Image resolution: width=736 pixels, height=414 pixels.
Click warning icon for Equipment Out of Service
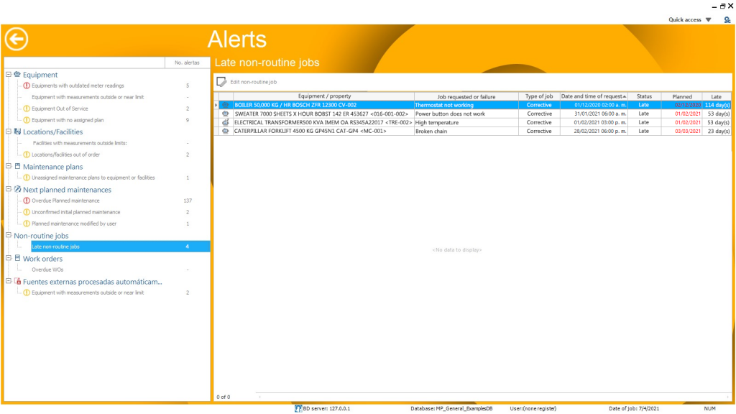[x=27, y=109]
